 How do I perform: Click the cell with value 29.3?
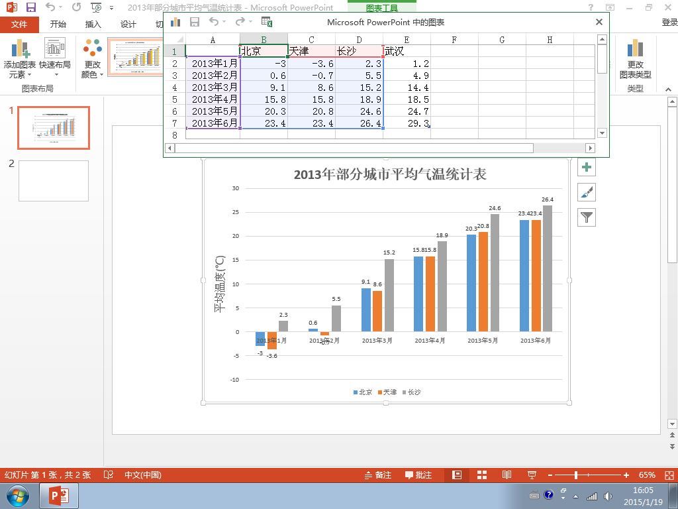407,123
